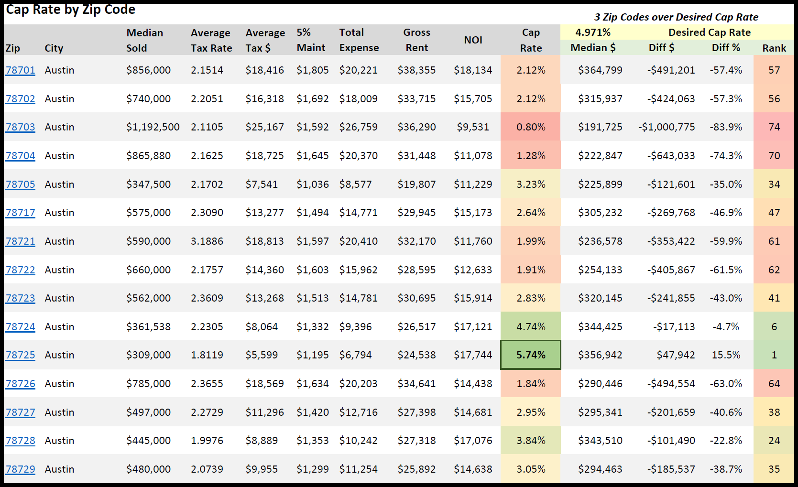Select the 4.971% desired cap rate cell
Screen dimensions: 798x487
pyautogui.click(x=593, y=32)
